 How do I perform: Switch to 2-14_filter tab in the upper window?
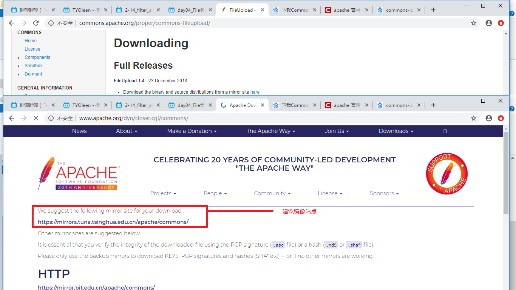tap(138, 10)
